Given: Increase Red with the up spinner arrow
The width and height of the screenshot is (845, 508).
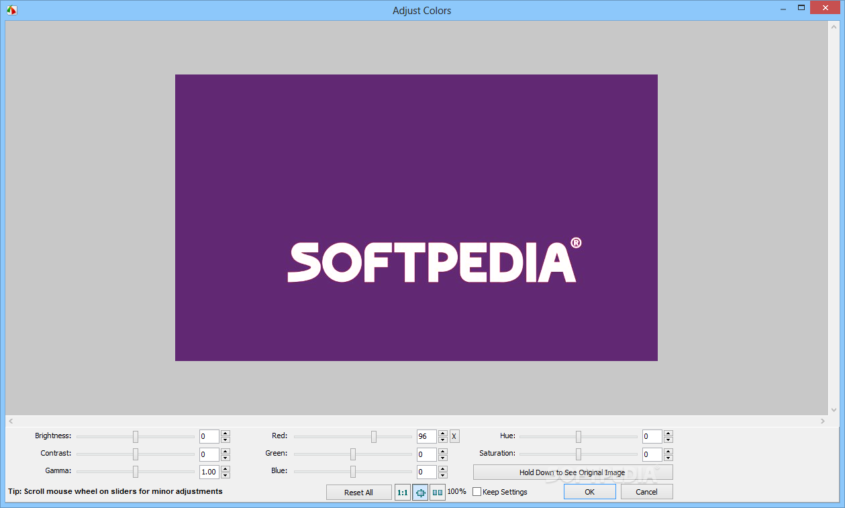Looking at the screenshot, I should 443,434.
